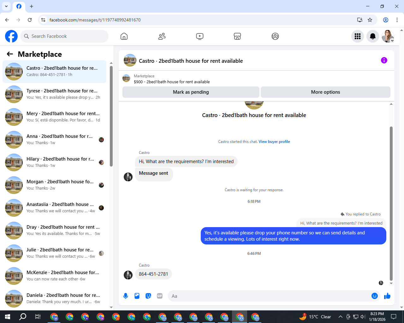
Task: Select the Facebook browser tab
Action: [19, 6]
